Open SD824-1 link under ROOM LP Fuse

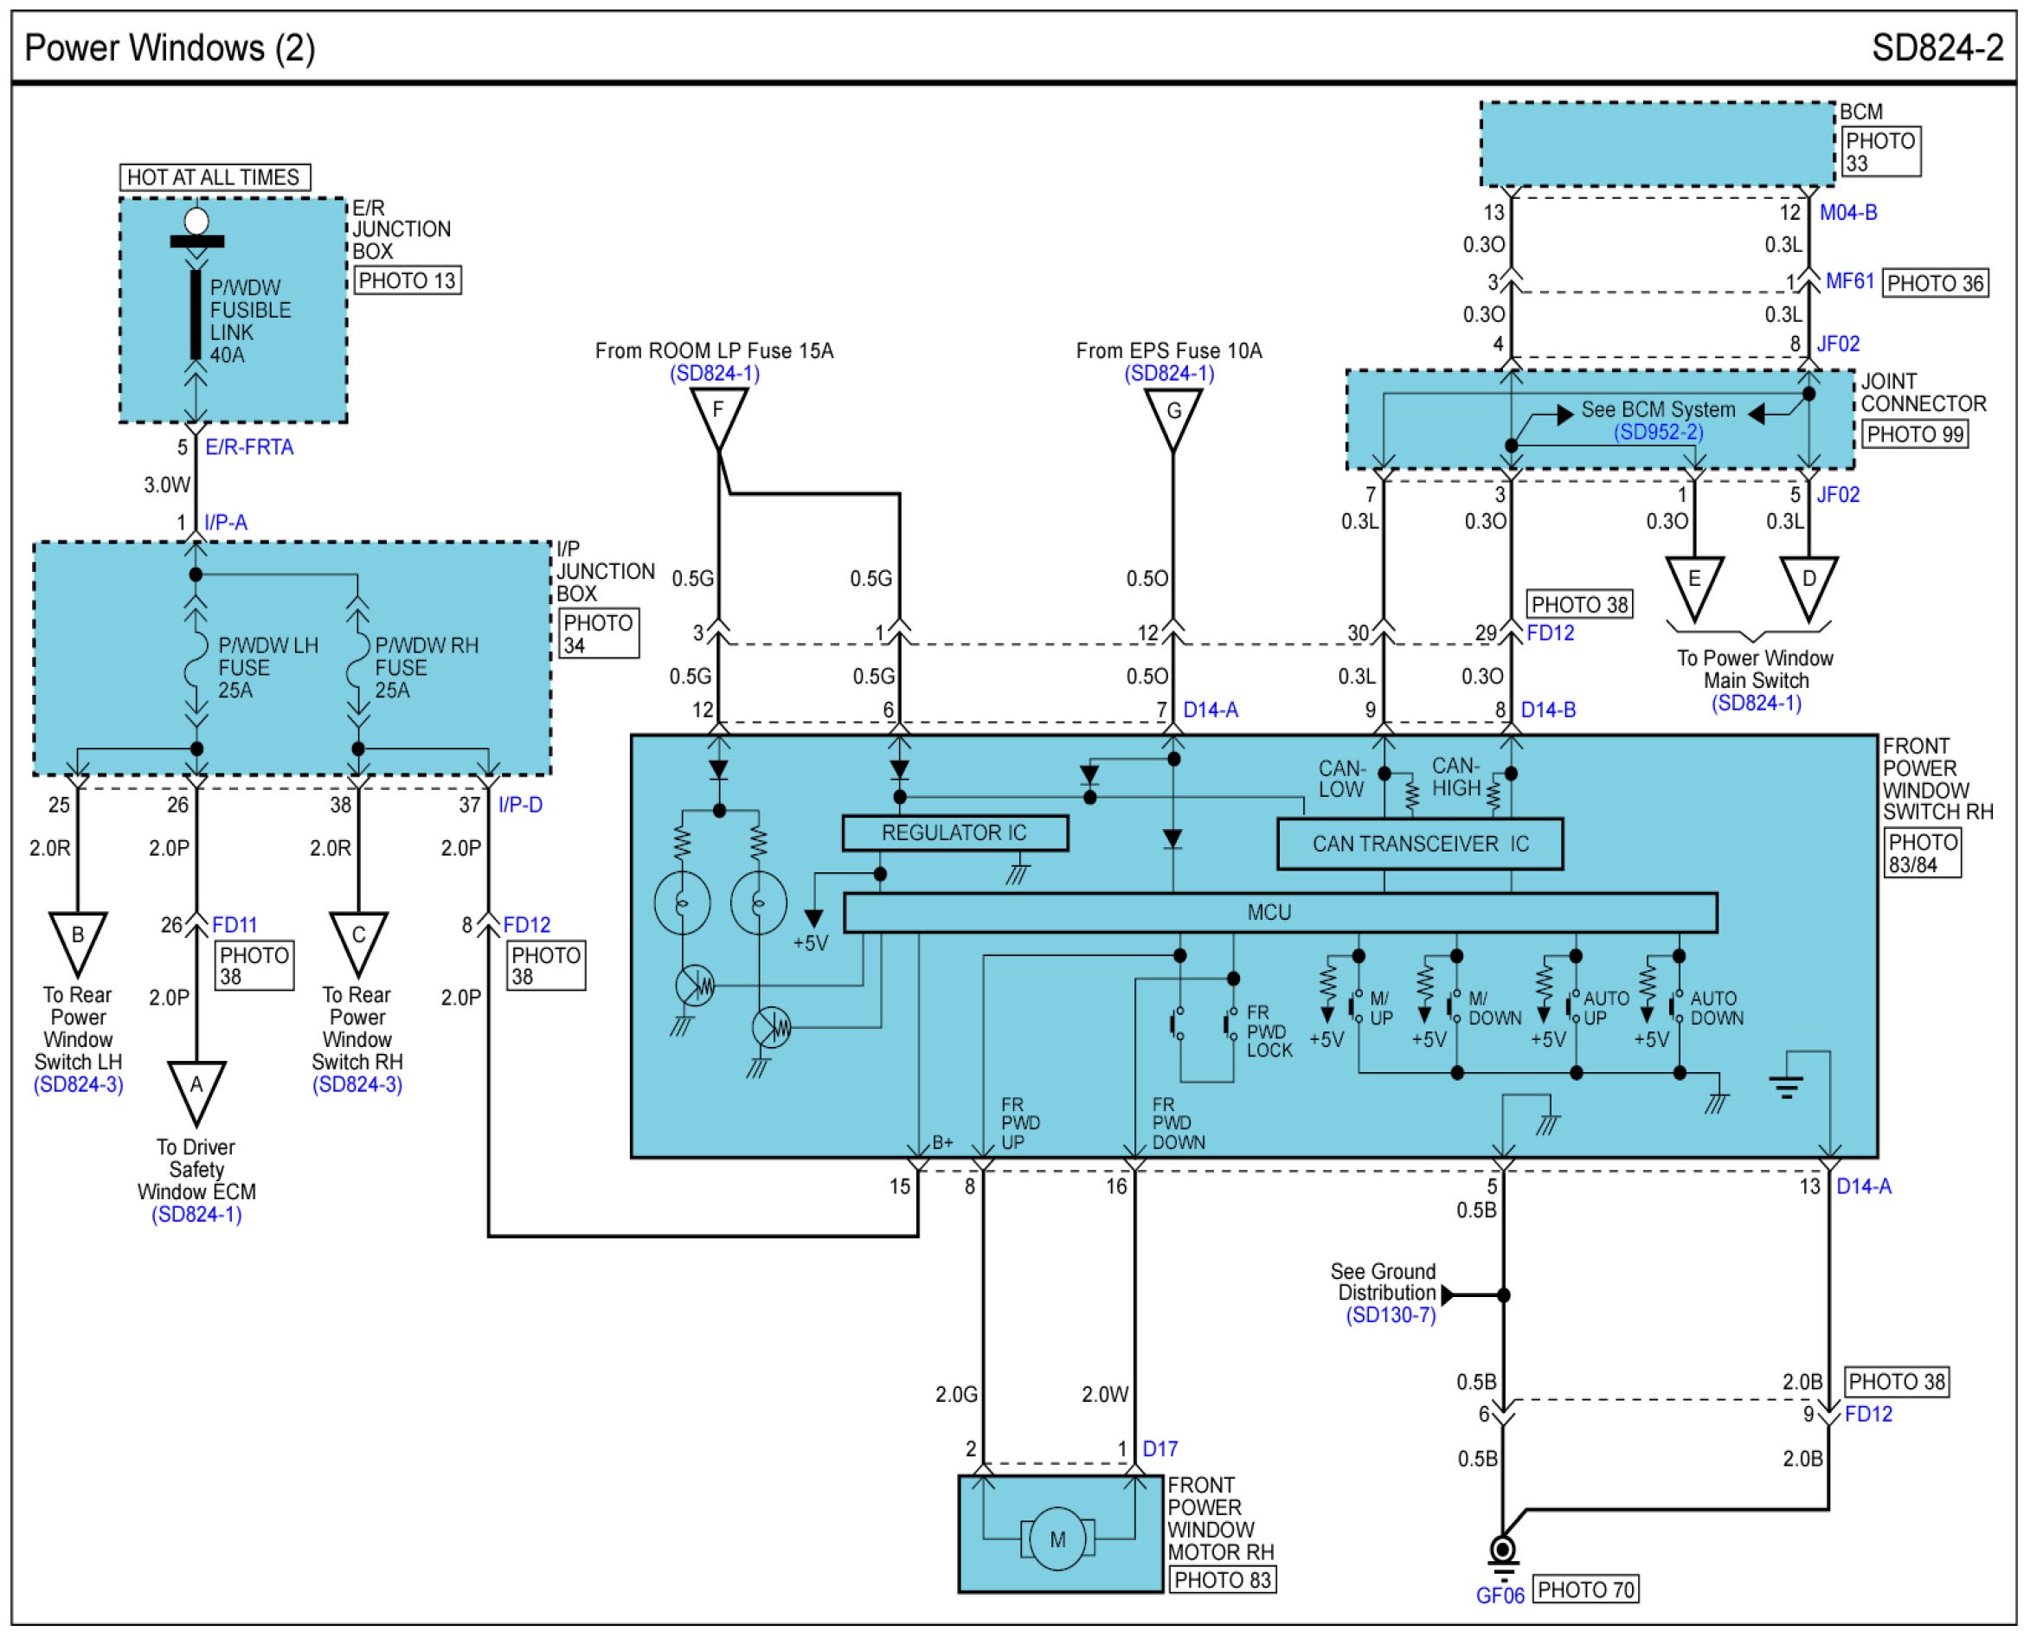tap(715, 373)
